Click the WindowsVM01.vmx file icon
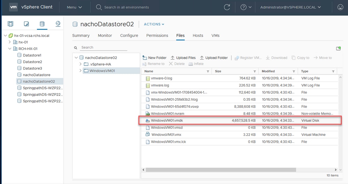Screen dimensions: 348x184 (148, 134)
